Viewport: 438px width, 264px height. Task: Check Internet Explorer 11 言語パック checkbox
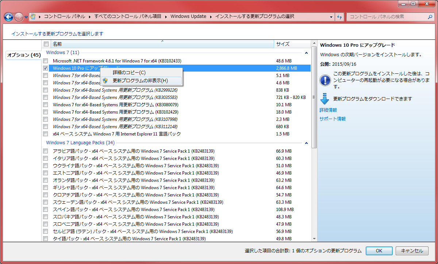[45, 134]
